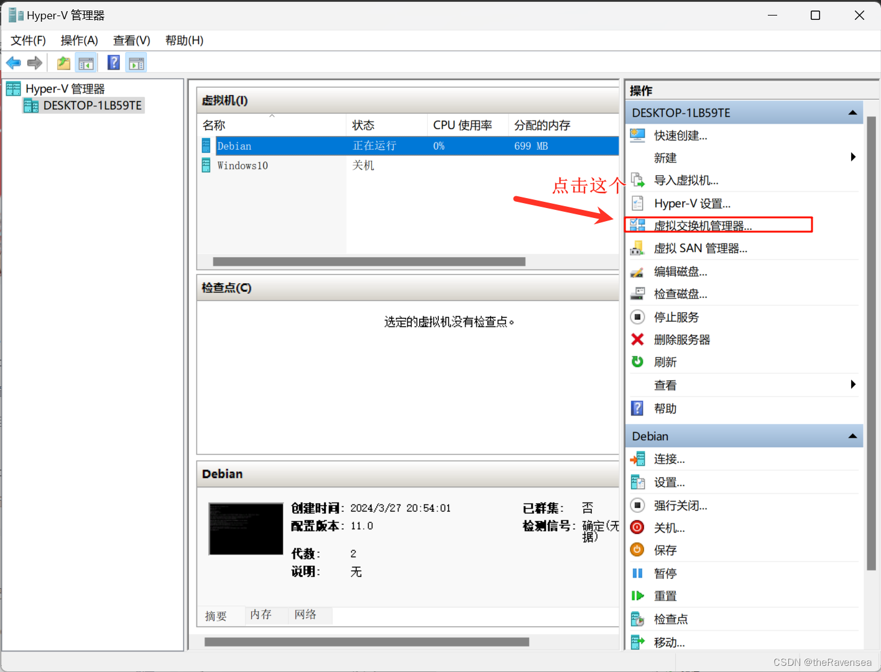Switch to the 摘要 tab

(x=216, y=615)
